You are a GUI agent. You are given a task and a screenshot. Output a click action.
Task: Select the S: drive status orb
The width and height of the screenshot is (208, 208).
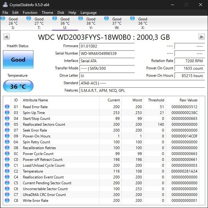click(x=3, y=18)
